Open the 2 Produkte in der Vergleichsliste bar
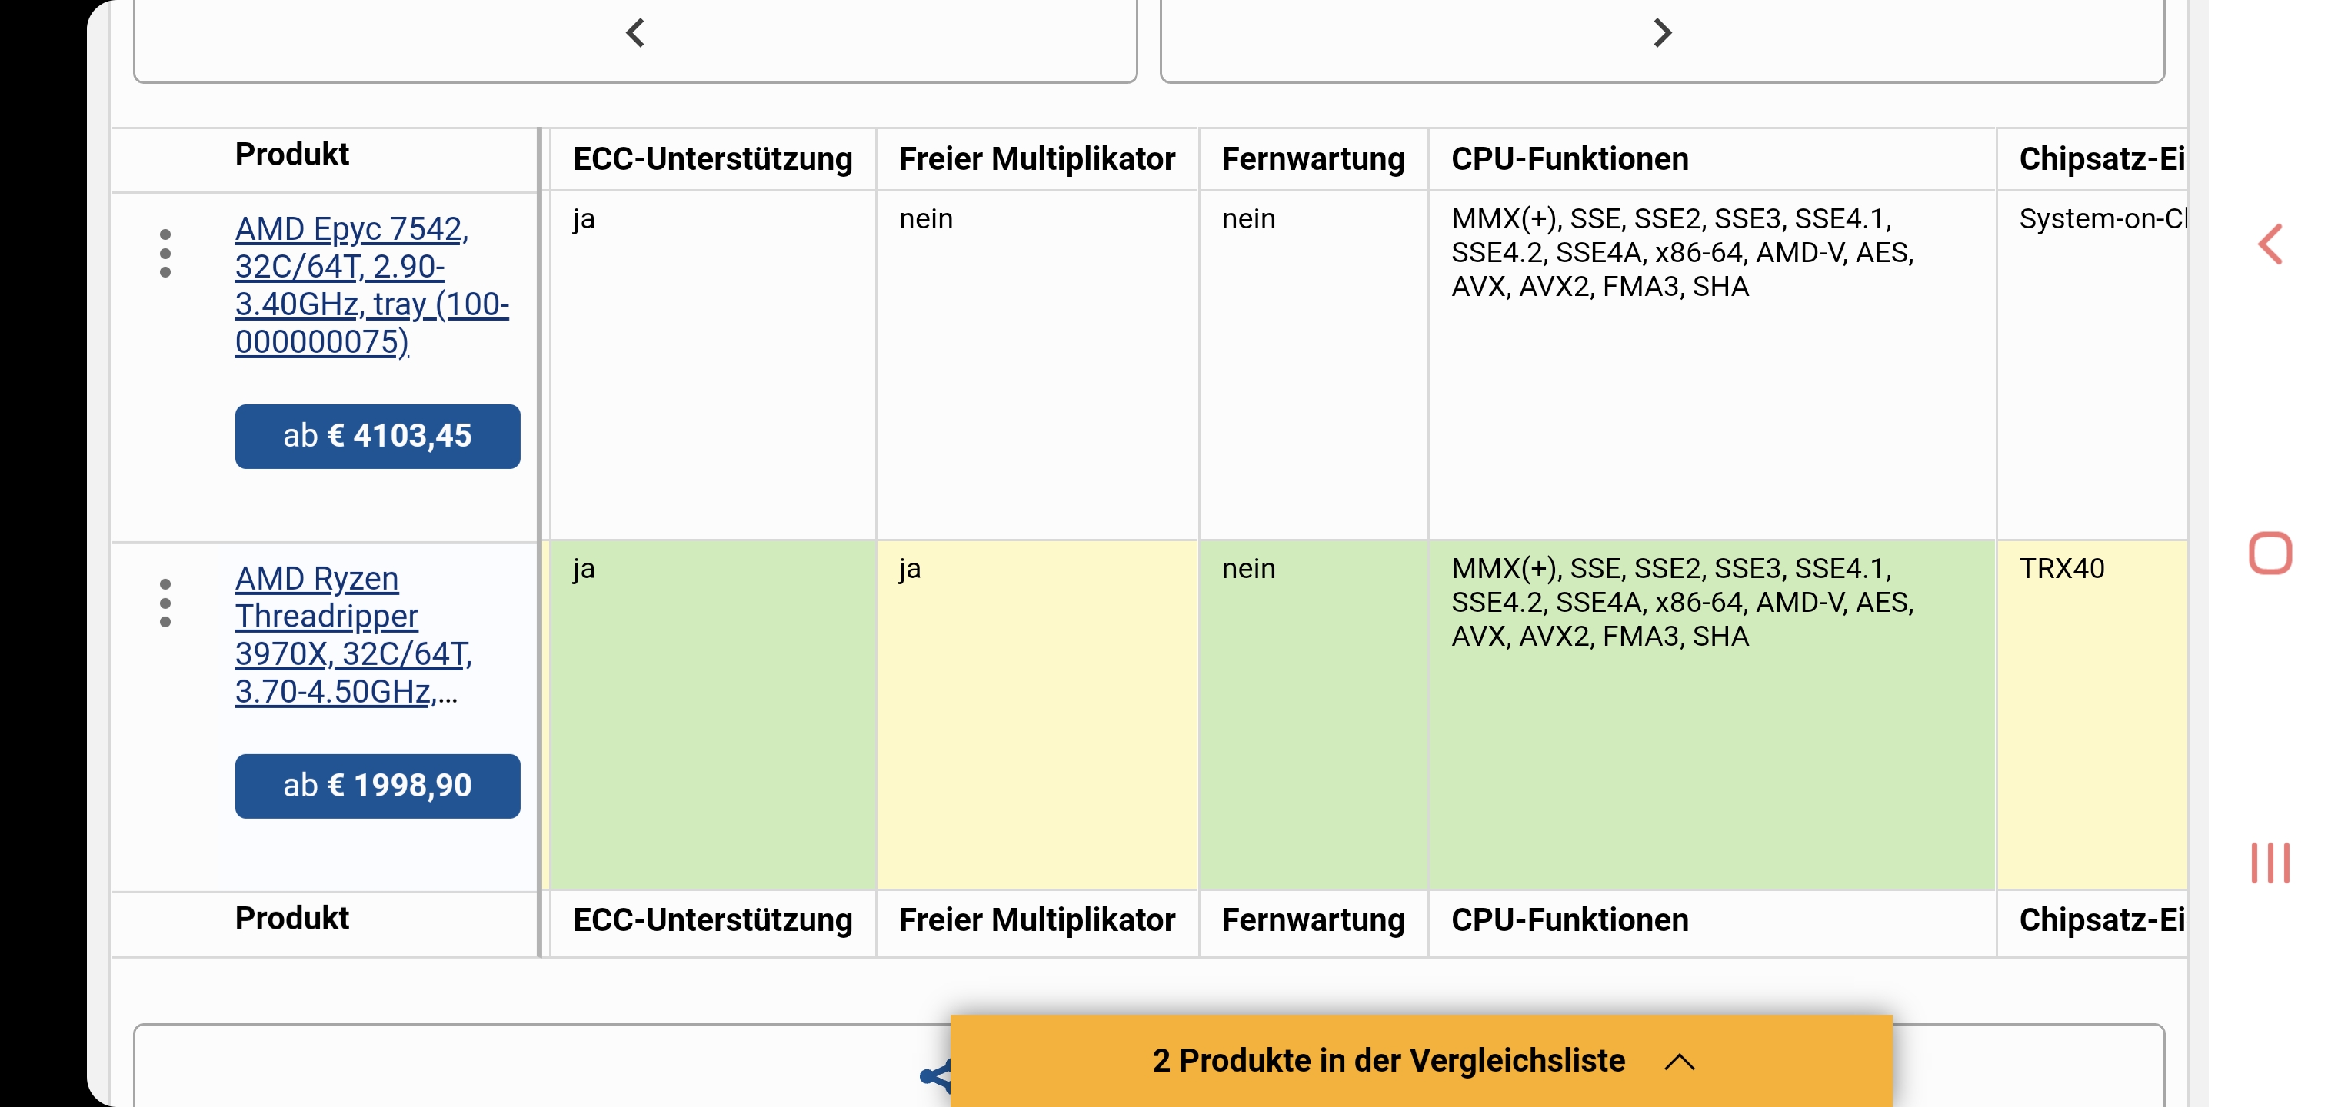 (1421, 1061)
